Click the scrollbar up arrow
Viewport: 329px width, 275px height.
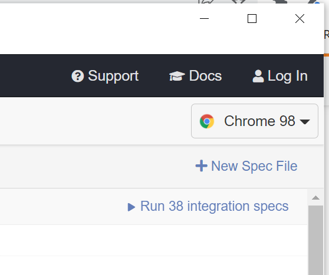coord(315,198)
